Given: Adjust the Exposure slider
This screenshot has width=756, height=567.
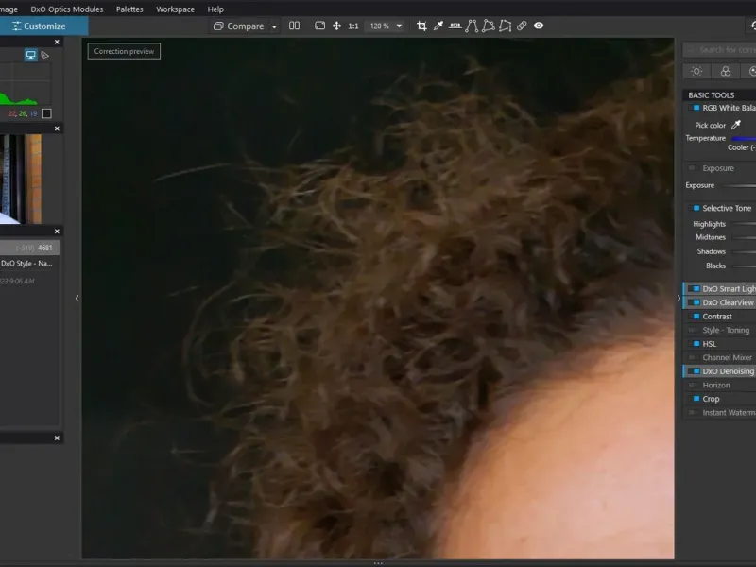Looking at the screenshot, I should [740, 185].
